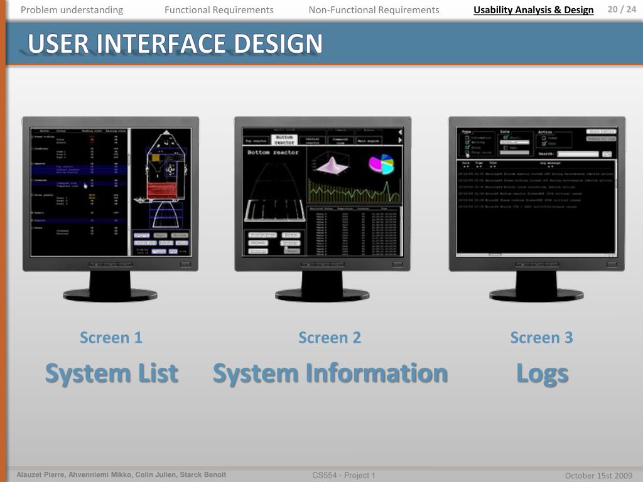The image size is (643, 482).
Task: Click the horizontal scrollbar in Logs screen
Action: click(x=535, y=255)
